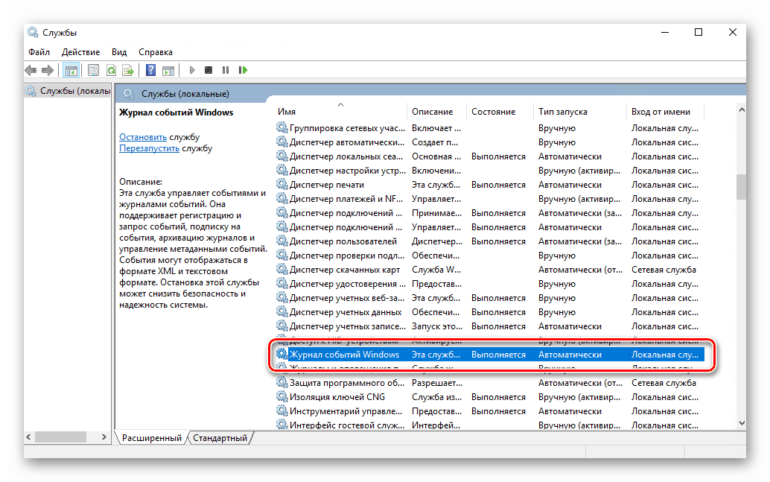Click the Start service play icon
The image size is (770, 482).
point(192,70)
